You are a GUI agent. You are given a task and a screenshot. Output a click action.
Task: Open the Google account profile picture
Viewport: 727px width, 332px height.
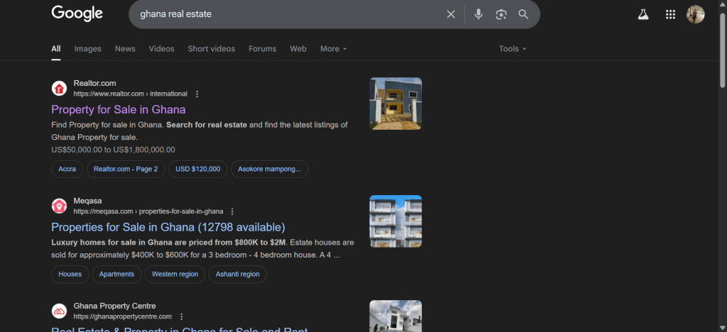(x=695, y=14)
